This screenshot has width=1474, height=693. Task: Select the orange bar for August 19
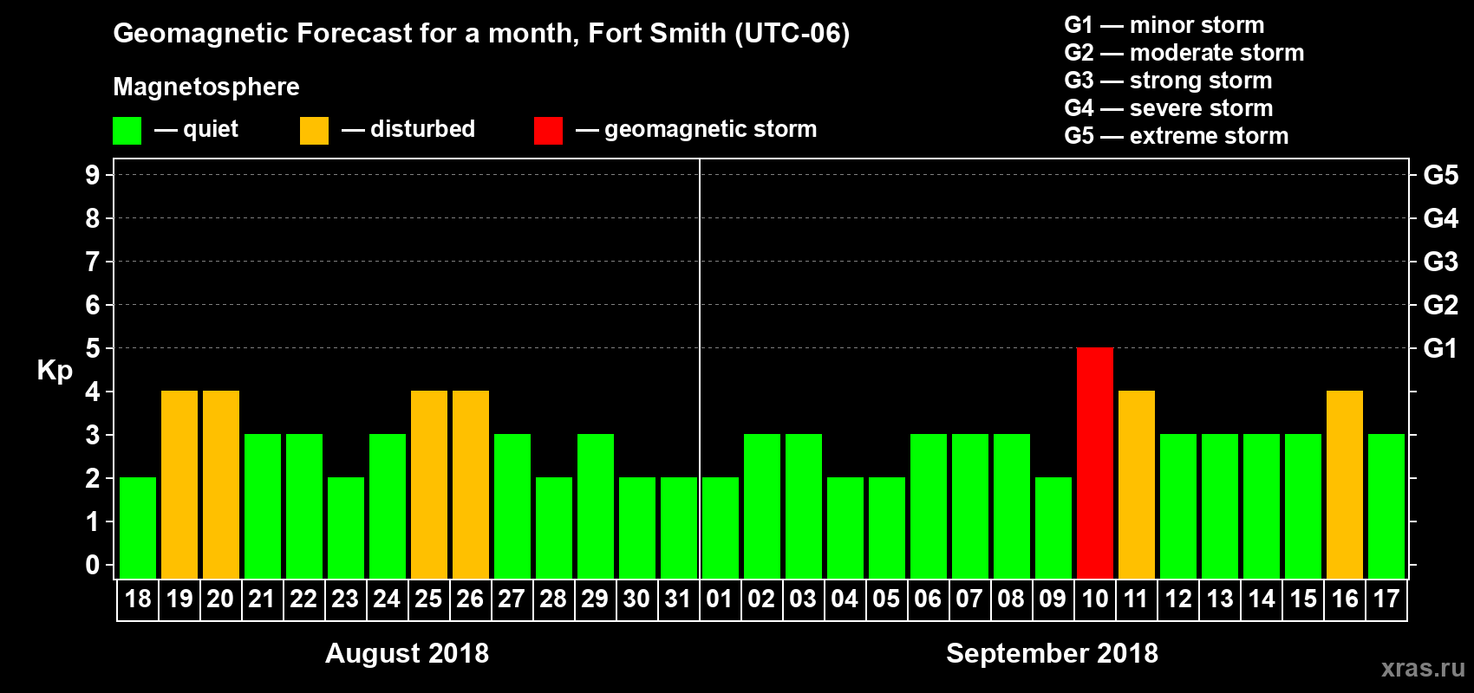(x=179, y=485)
